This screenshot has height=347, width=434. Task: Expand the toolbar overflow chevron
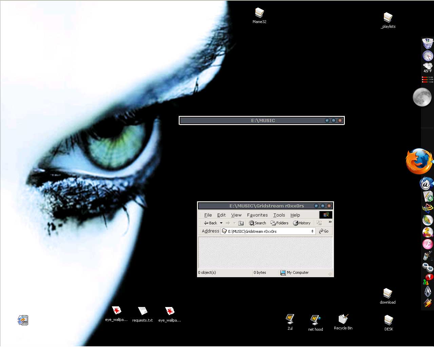point(330,222)
